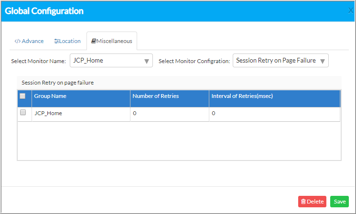Toggle the select-all checkbox in table header
This screenshot has width=356, height=214.
click(x=22, y=96)
